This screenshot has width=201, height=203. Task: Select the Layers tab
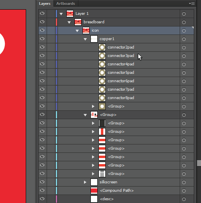(x=45, y=4)
